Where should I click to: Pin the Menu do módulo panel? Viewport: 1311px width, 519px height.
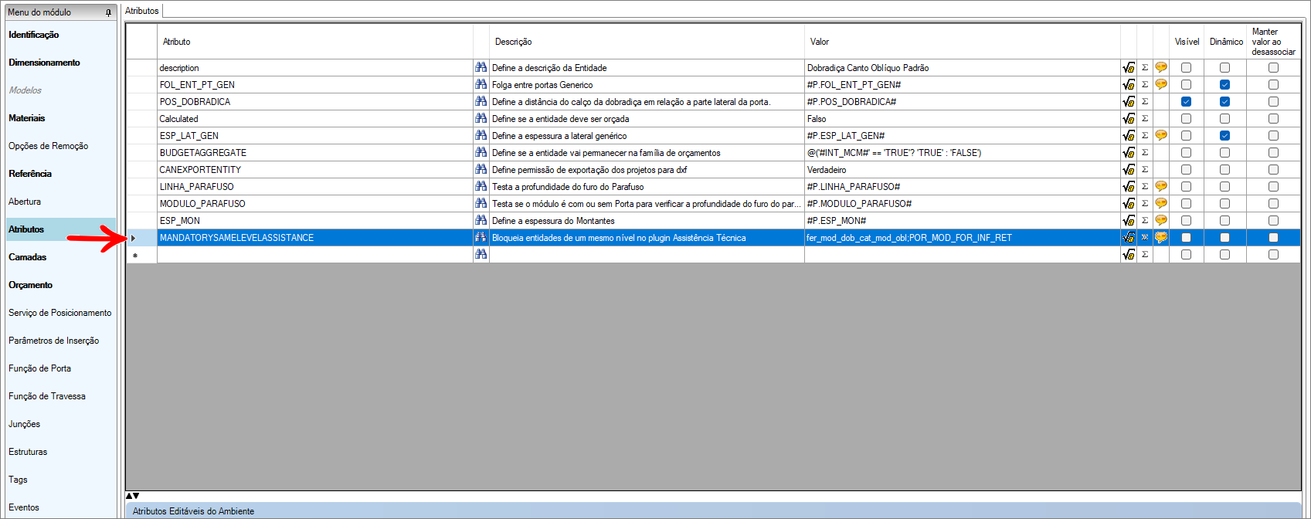tap(108, 12)
